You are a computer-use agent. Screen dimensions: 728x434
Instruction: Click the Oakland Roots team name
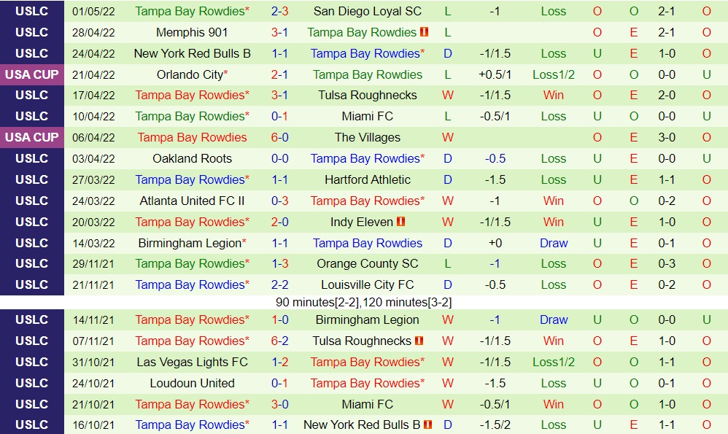click(192, 158)
